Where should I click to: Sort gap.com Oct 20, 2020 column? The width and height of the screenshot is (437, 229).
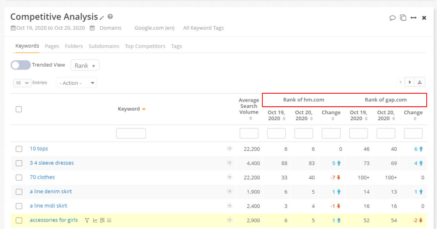393,119
